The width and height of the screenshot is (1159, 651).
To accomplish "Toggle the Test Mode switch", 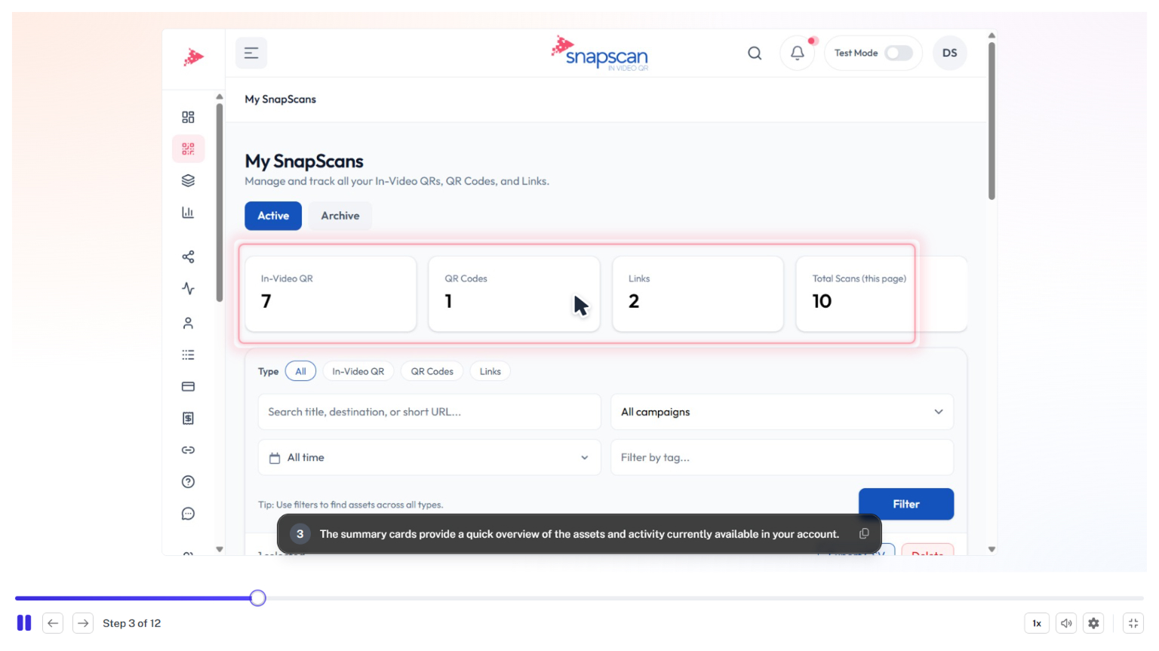I will click(x=899, y=53).
